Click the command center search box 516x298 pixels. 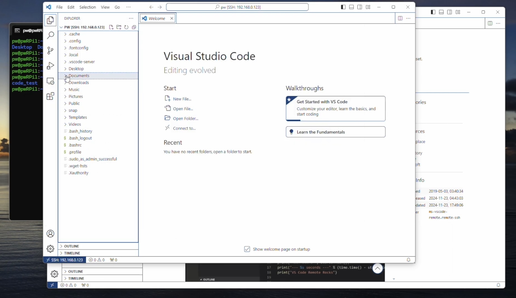click(x=237, y=7)
